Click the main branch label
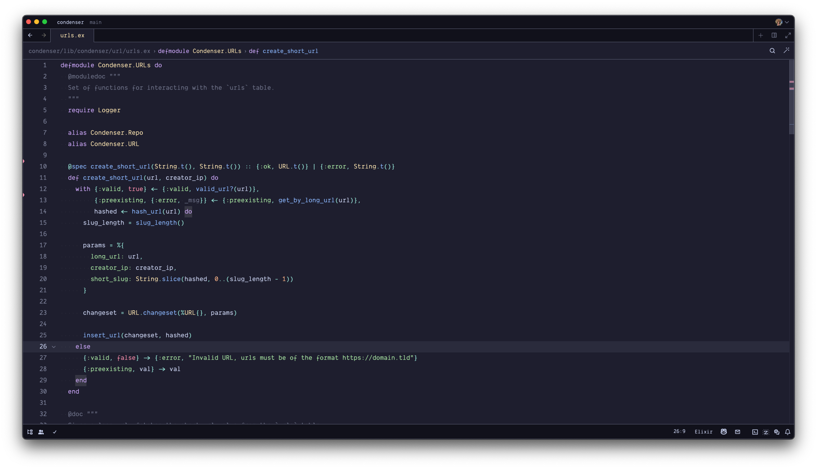Screen dimensions: 817x469 [95, 23]
